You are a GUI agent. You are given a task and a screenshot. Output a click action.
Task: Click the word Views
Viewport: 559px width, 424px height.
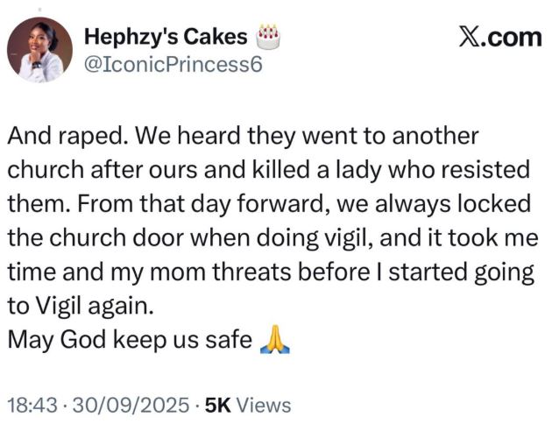pyautogui.click(x=264, y=406)
